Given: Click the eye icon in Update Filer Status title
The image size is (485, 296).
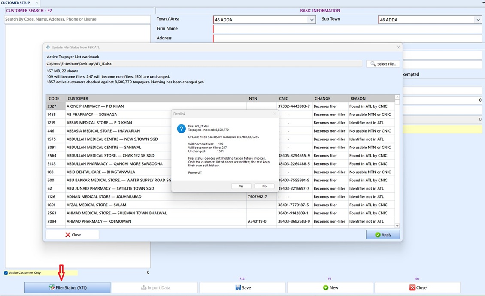Looking at the screenshot, I should [x=48, y=47].
